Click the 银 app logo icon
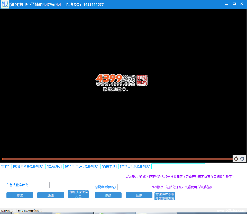This screenshot has height=214, width=247. coord(5,4)
